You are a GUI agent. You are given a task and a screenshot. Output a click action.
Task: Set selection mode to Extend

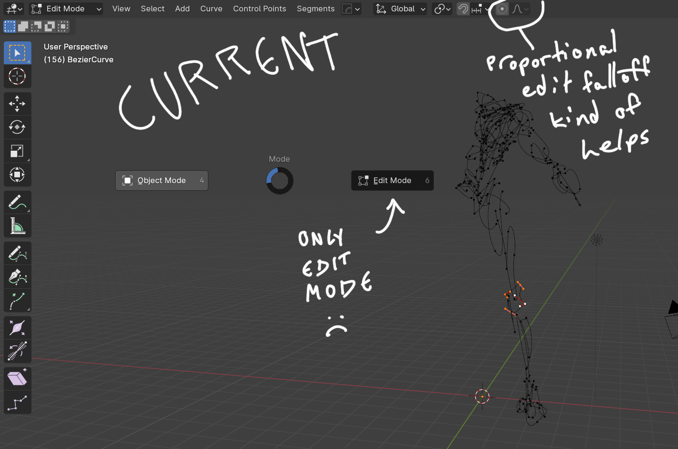click(23, 27)
